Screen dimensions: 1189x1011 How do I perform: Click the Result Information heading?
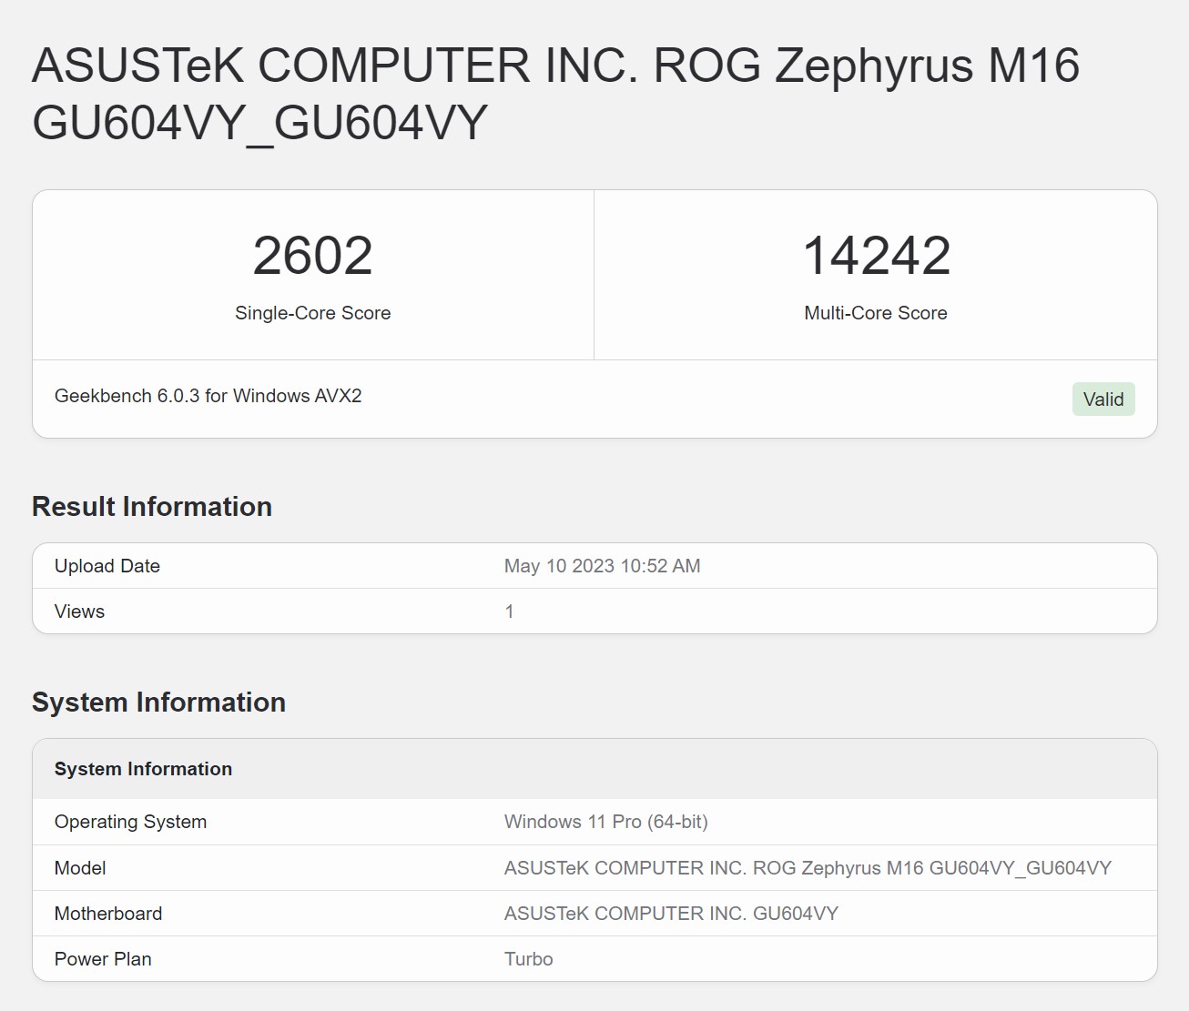[x=152, y=507]
